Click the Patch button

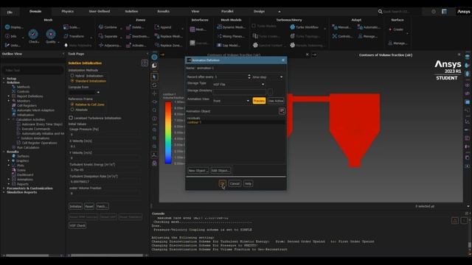tap(102, 206)
